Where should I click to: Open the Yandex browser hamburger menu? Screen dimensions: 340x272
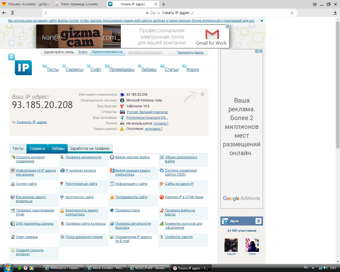(x=315, y=4)
